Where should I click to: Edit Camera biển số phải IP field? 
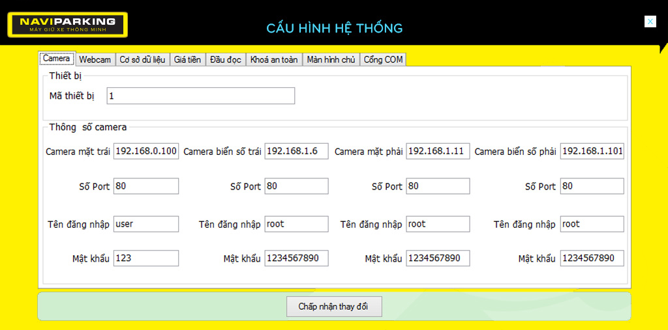click(x=592, y=152)
